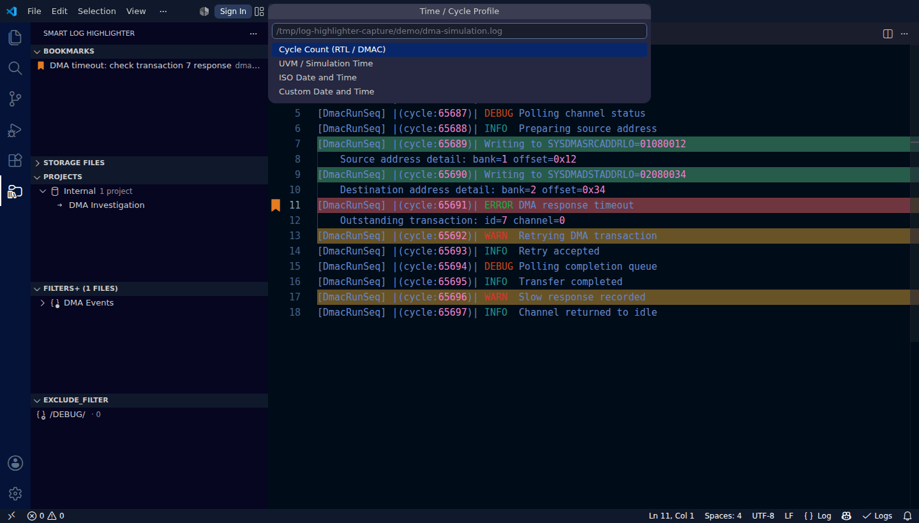Select the Smart Log Highlighter activity bar icon
Viewport: 919px width, 523px height.
tap(15, 191)
